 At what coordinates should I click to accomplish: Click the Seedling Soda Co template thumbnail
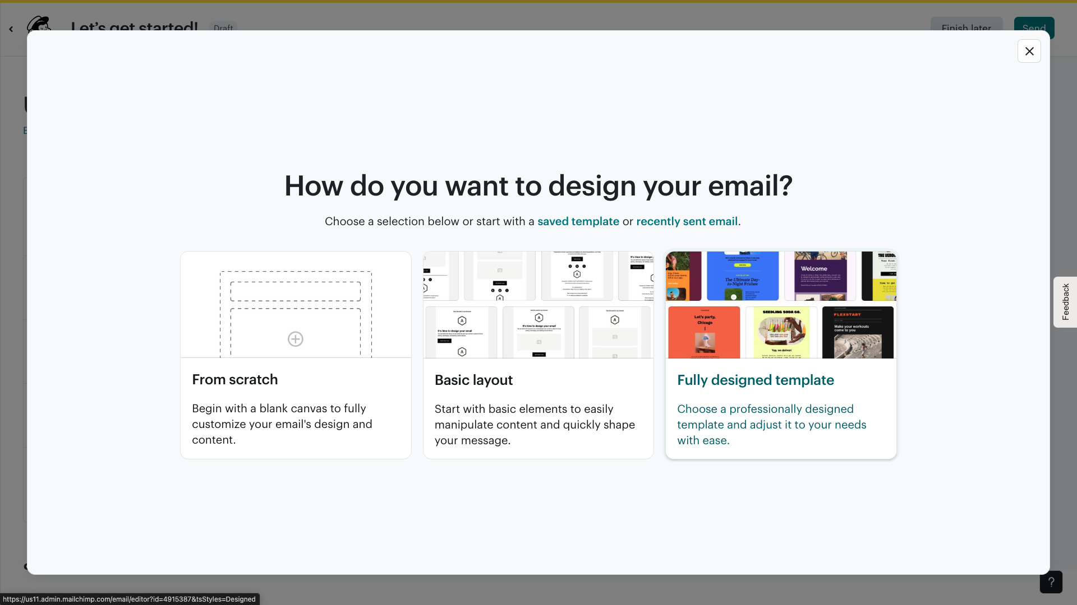[x=781, y=332]
